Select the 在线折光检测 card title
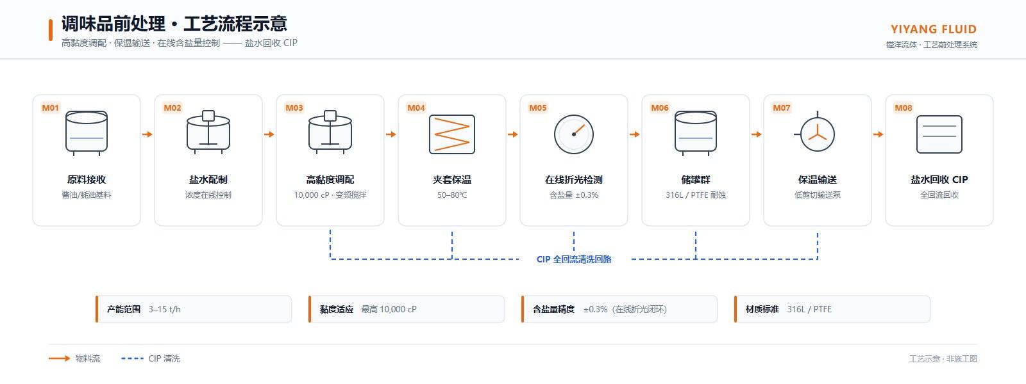 tap(574, 180)
